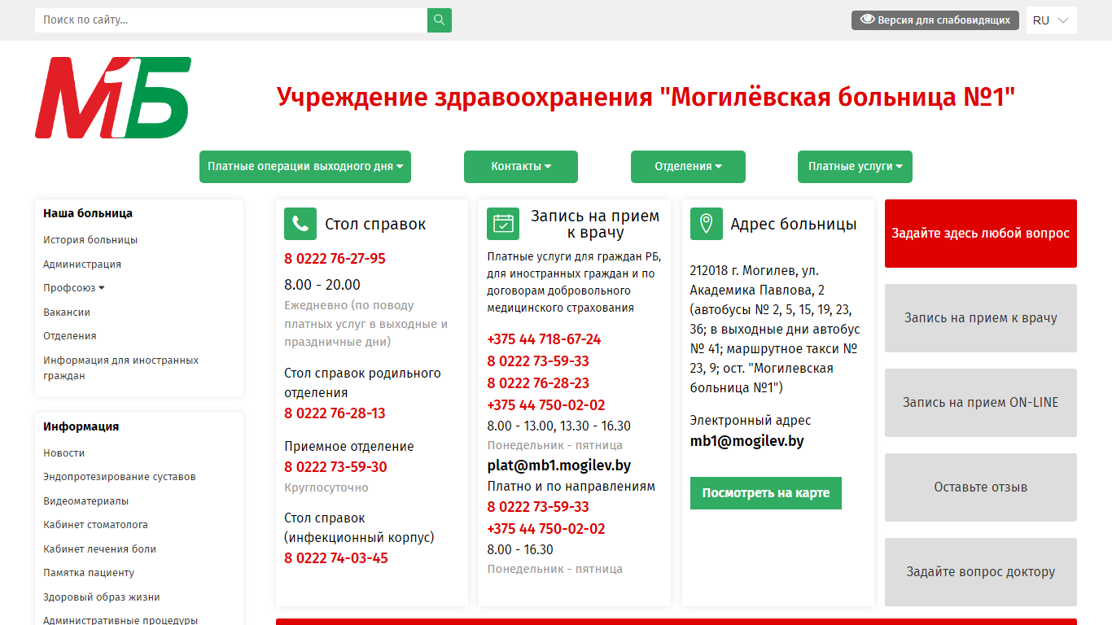Screen dimensions: 1112x625
Task: Click the Наша больница sidebar heading
Action: [x=88, y=213]
